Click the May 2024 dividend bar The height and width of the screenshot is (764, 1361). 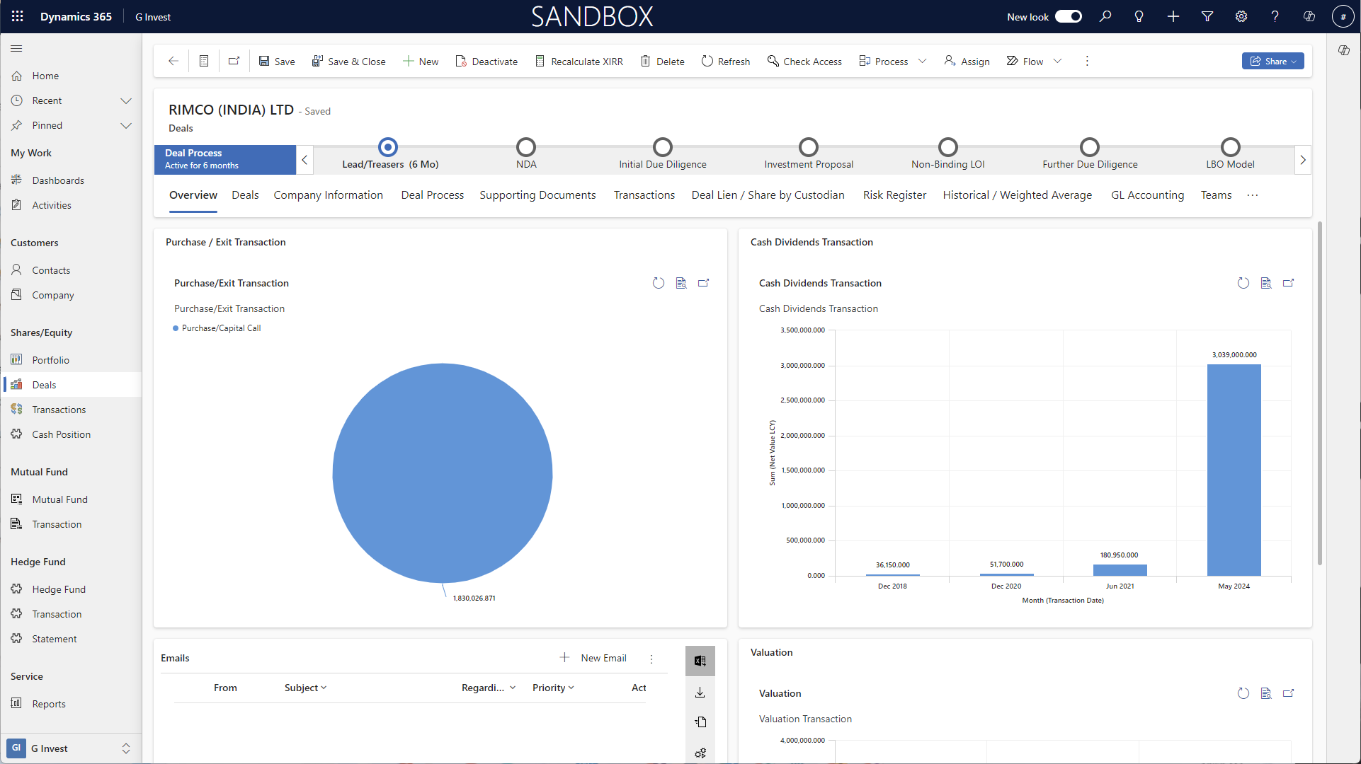1234,470
